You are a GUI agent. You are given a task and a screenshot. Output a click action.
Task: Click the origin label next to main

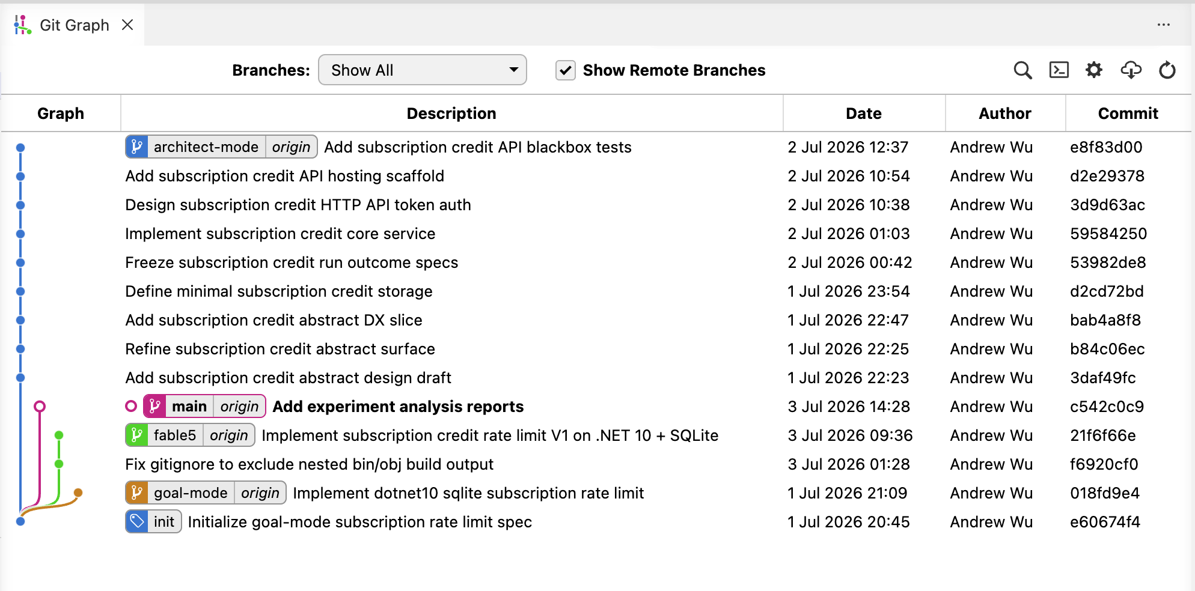pos(239,406)
